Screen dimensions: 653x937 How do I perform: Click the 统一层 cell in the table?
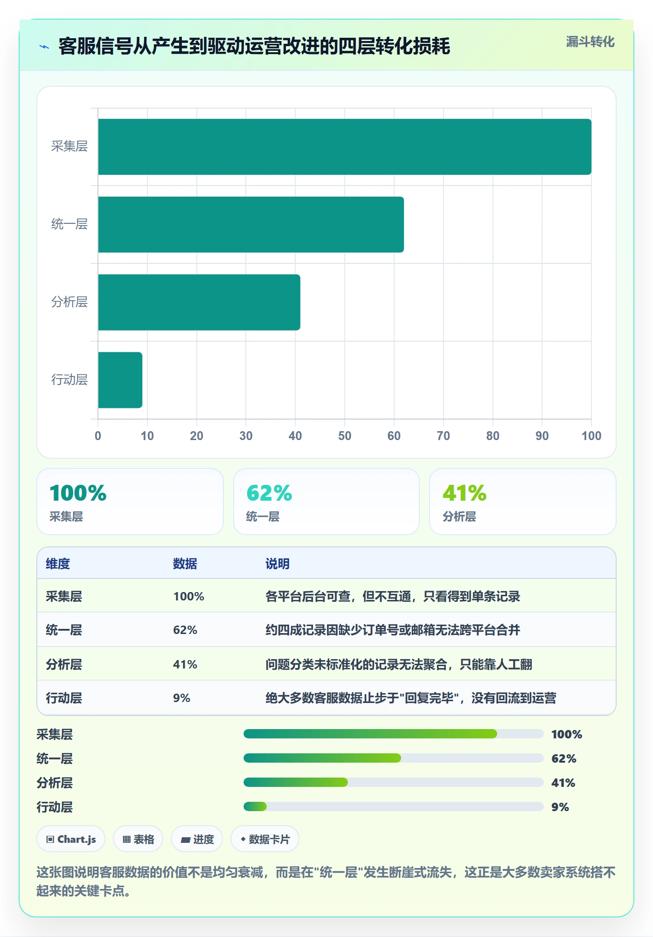[x=64, y=630]
